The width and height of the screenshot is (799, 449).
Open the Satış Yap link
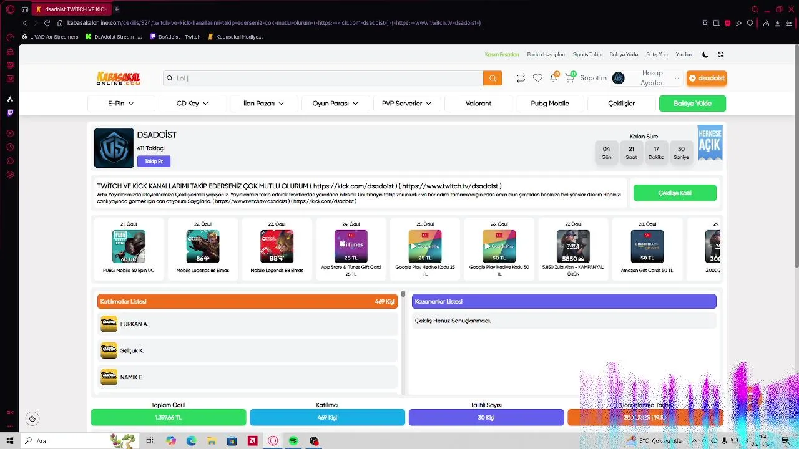[657, 54]
